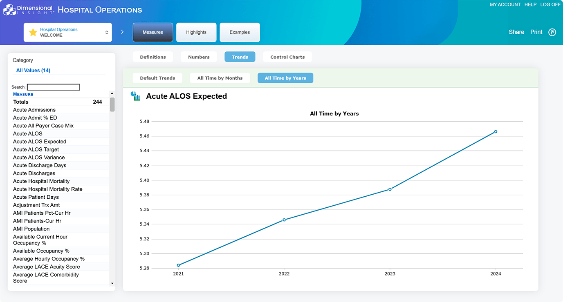This screenshot has width=563, height=302.
Task: Click the measure list scrollbar thumb
Action: tap(112, 104)
